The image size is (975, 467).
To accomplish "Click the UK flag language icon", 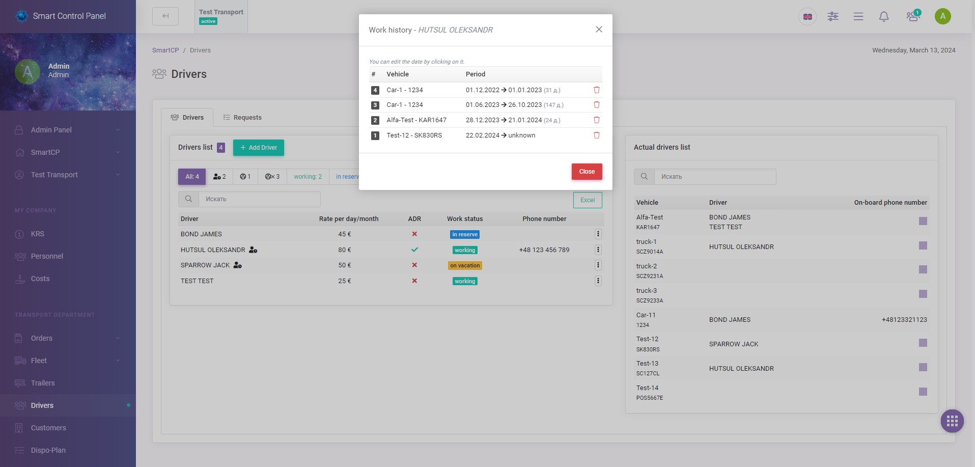I will [807, 16].
